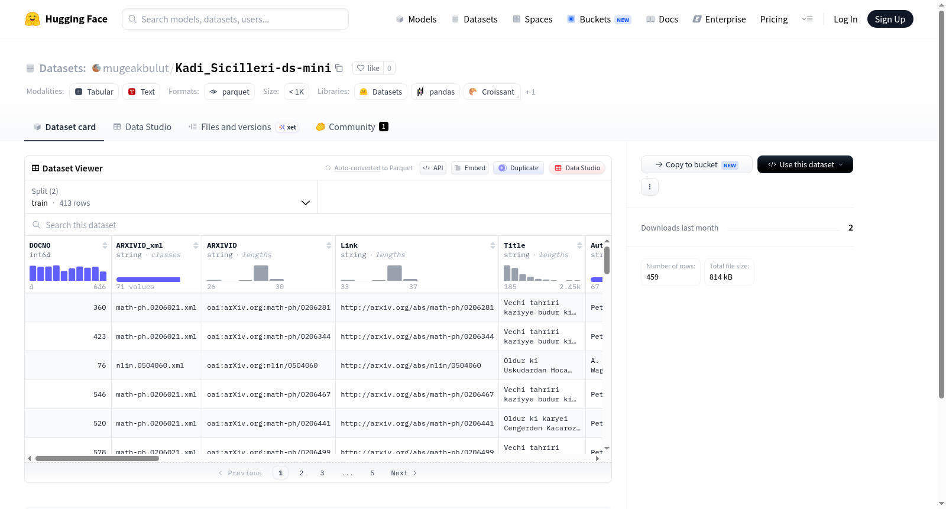This screenshot has width=946, height=509.
Task: Click the horizontal table scrollbar
Action: (97, 458)
